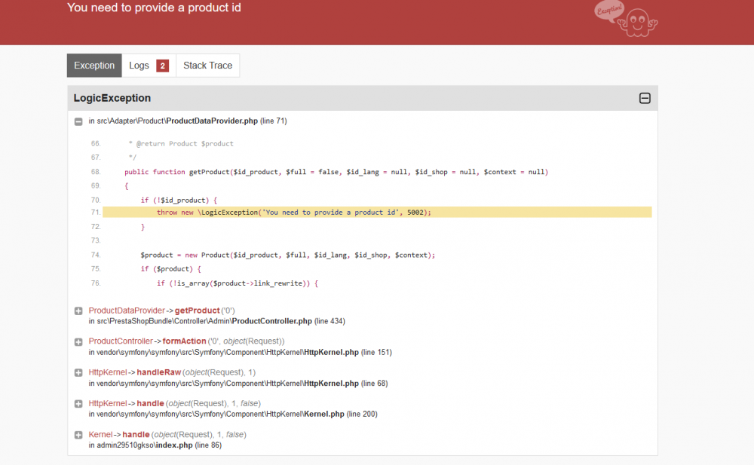Click the Kernel handle link
The width and height of the screenshot is (754, 465).
(136, 434)
